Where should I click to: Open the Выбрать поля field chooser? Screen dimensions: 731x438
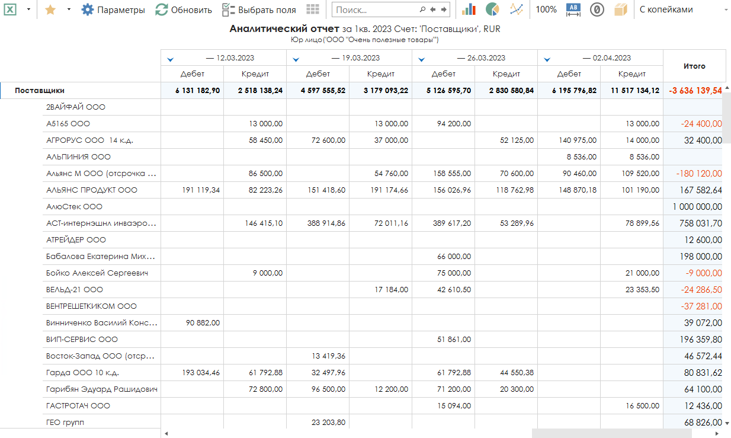coord(259,9)
